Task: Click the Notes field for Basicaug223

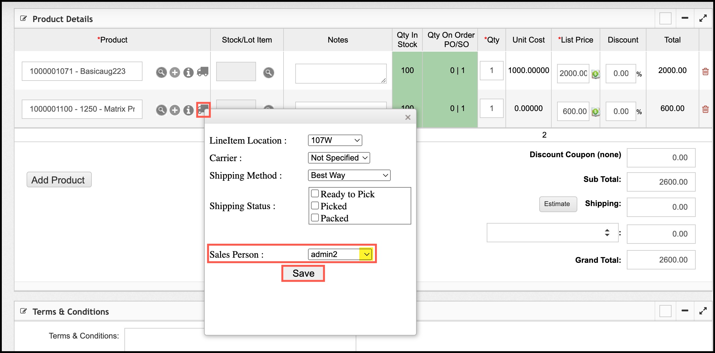Action: tap(341, 73)
